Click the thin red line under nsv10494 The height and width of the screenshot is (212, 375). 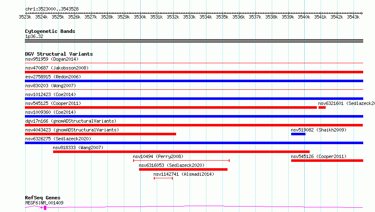(182, 161)
